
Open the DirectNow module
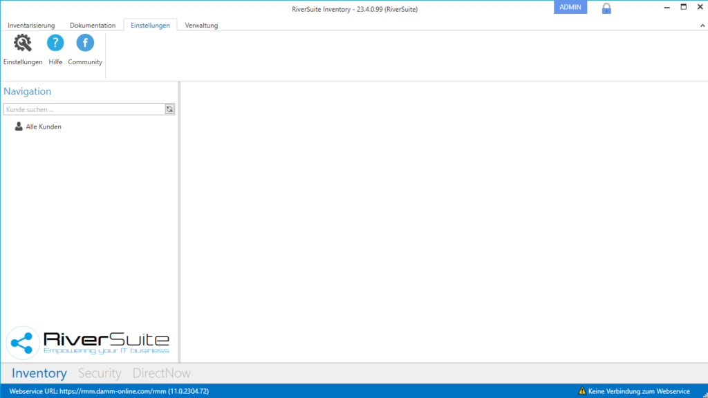click(x=162, y=373)
